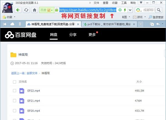Click the tab list windows icon
The width and height of the screenshot is (166, 120).
[152, 24]
